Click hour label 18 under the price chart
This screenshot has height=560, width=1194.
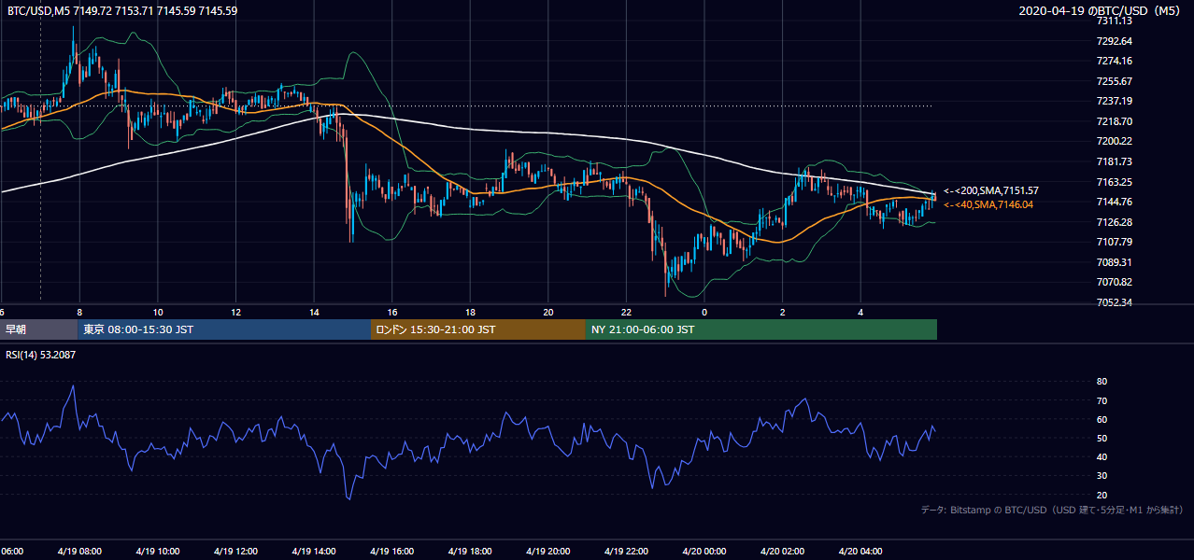(470, 313)
